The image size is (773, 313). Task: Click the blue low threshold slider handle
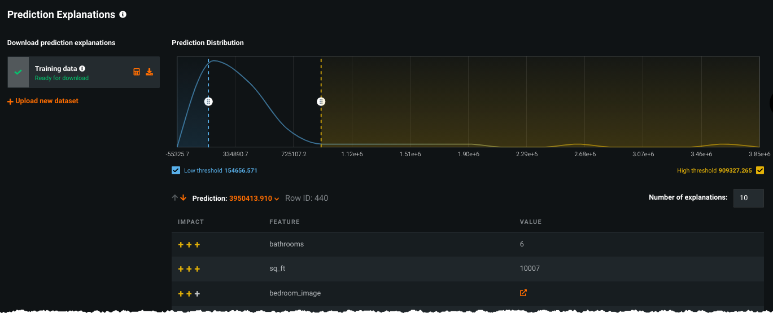[x=208, y=102]
